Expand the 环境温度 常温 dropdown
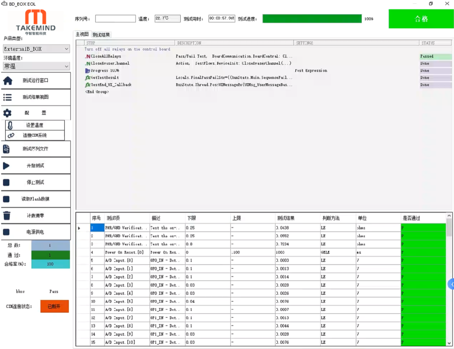This screenshot has width=454, height=349. tap(36, 66)
